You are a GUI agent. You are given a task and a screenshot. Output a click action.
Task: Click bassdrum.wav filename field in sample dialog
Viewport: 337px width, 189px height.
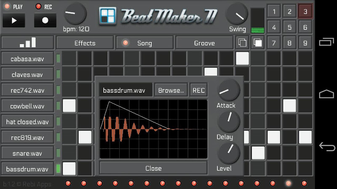click(x=126, y=90)
